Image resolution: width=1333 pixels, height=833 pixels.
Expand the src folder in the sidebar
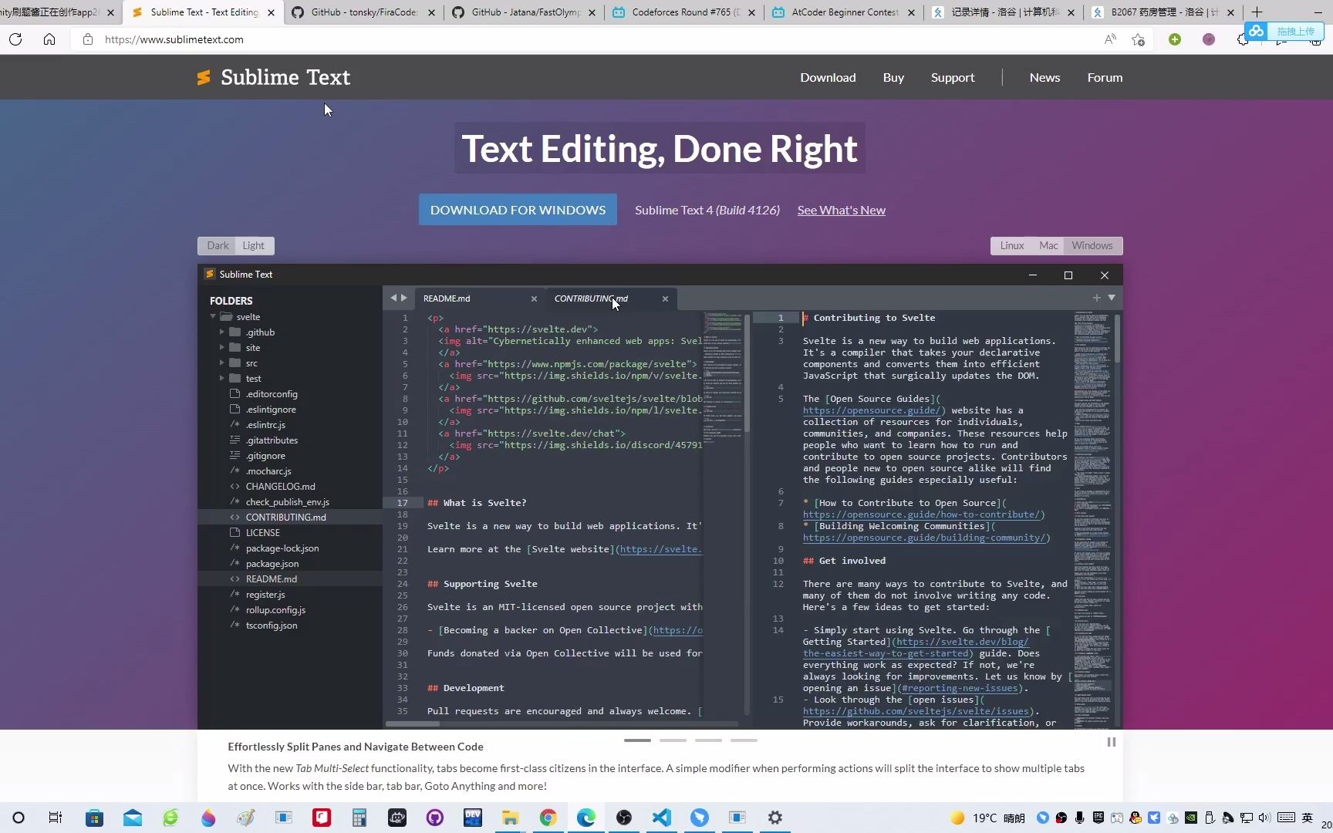point(222,363)
